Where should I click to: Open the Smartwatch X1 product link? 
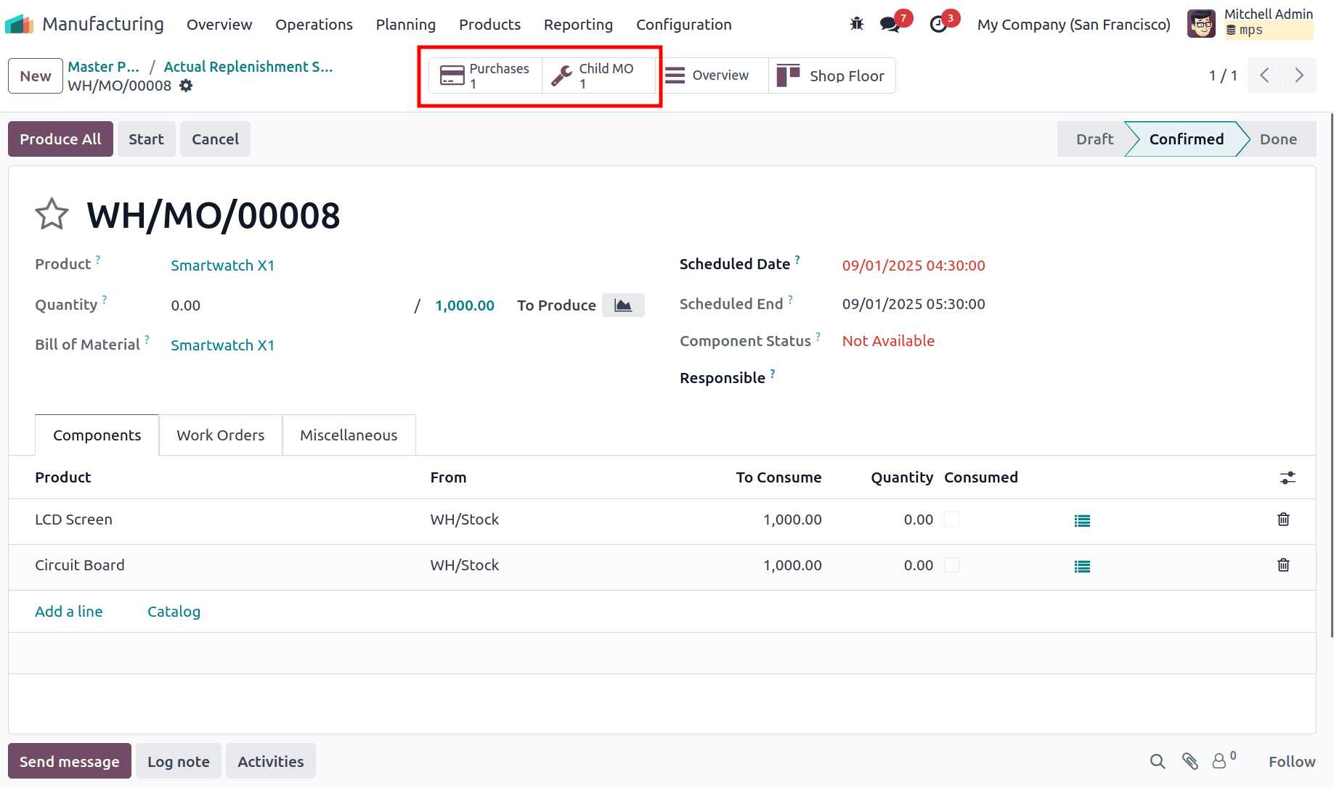(x=222, y=265)
